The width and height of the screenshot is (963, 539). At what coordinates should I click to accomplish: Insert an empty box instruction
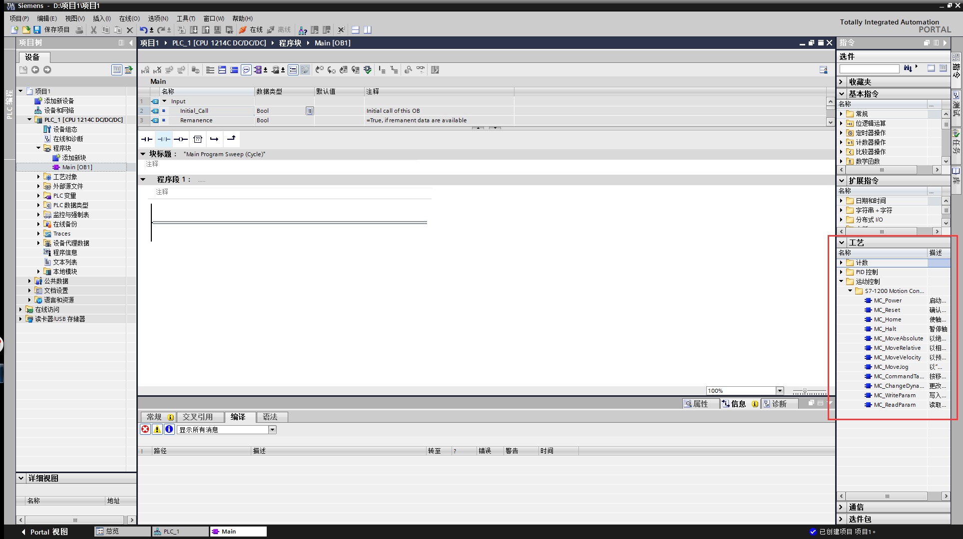point(198,139)
